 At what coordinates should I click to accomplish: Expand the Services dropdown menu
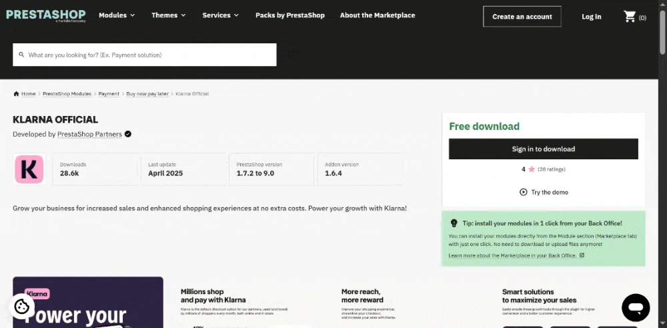[221, 15]
